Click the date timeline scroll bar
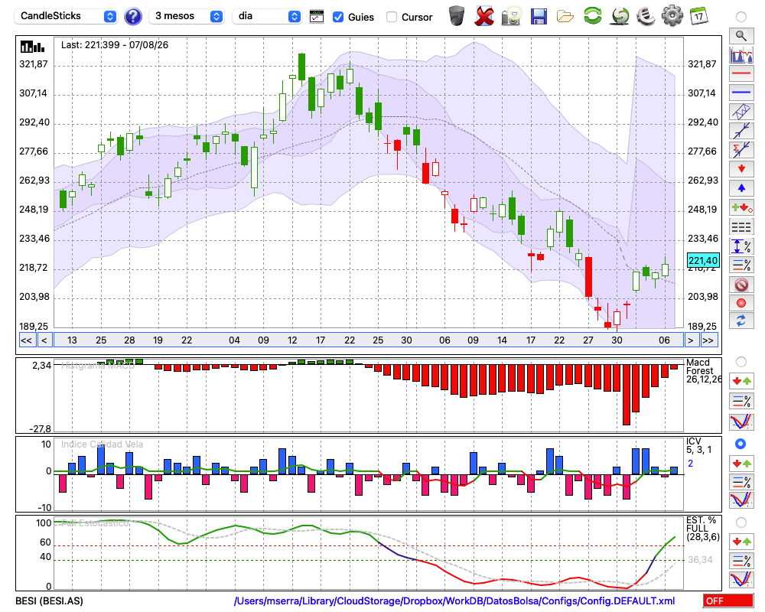 [369, 340]
